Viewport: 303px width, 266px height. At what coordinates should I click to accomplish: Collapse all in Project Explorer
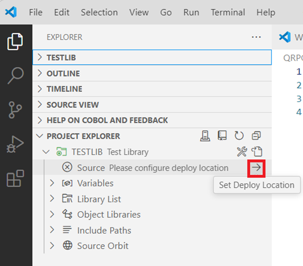point(256,136)
